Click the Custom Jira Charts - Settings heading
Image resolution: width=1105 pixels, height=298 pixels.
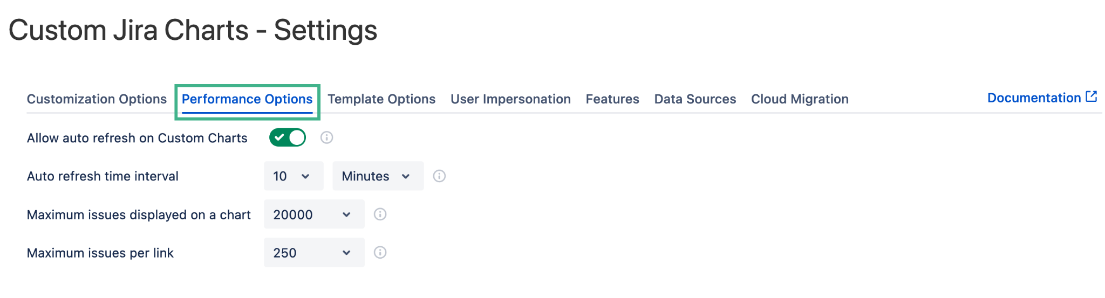[193, 30]
